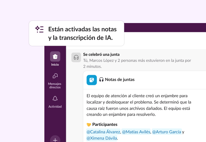Select the 'Mensajes directos' label text
Screen dimensions: 206x142
coord(55,86)
